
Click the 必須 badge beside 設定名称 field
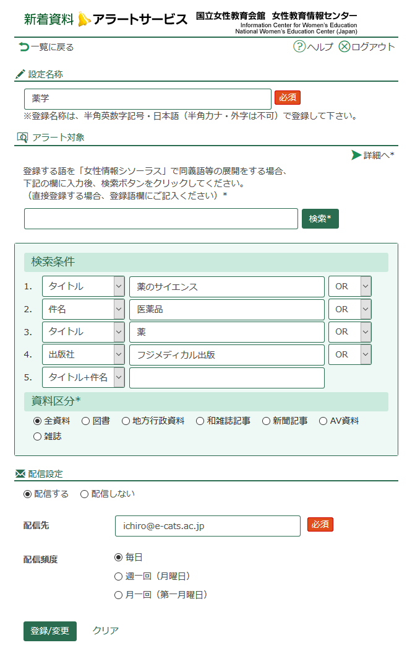[288, 97]
